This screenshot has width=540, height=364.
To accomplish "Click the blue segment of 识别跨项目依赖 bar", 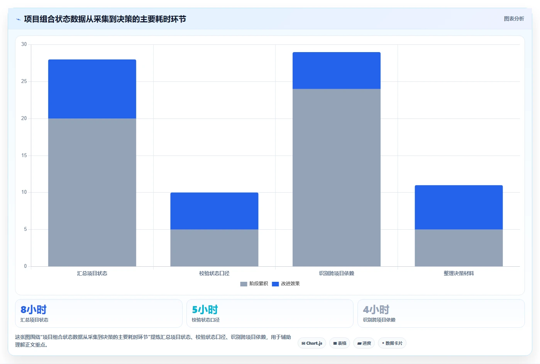I will tap(337, 71).
